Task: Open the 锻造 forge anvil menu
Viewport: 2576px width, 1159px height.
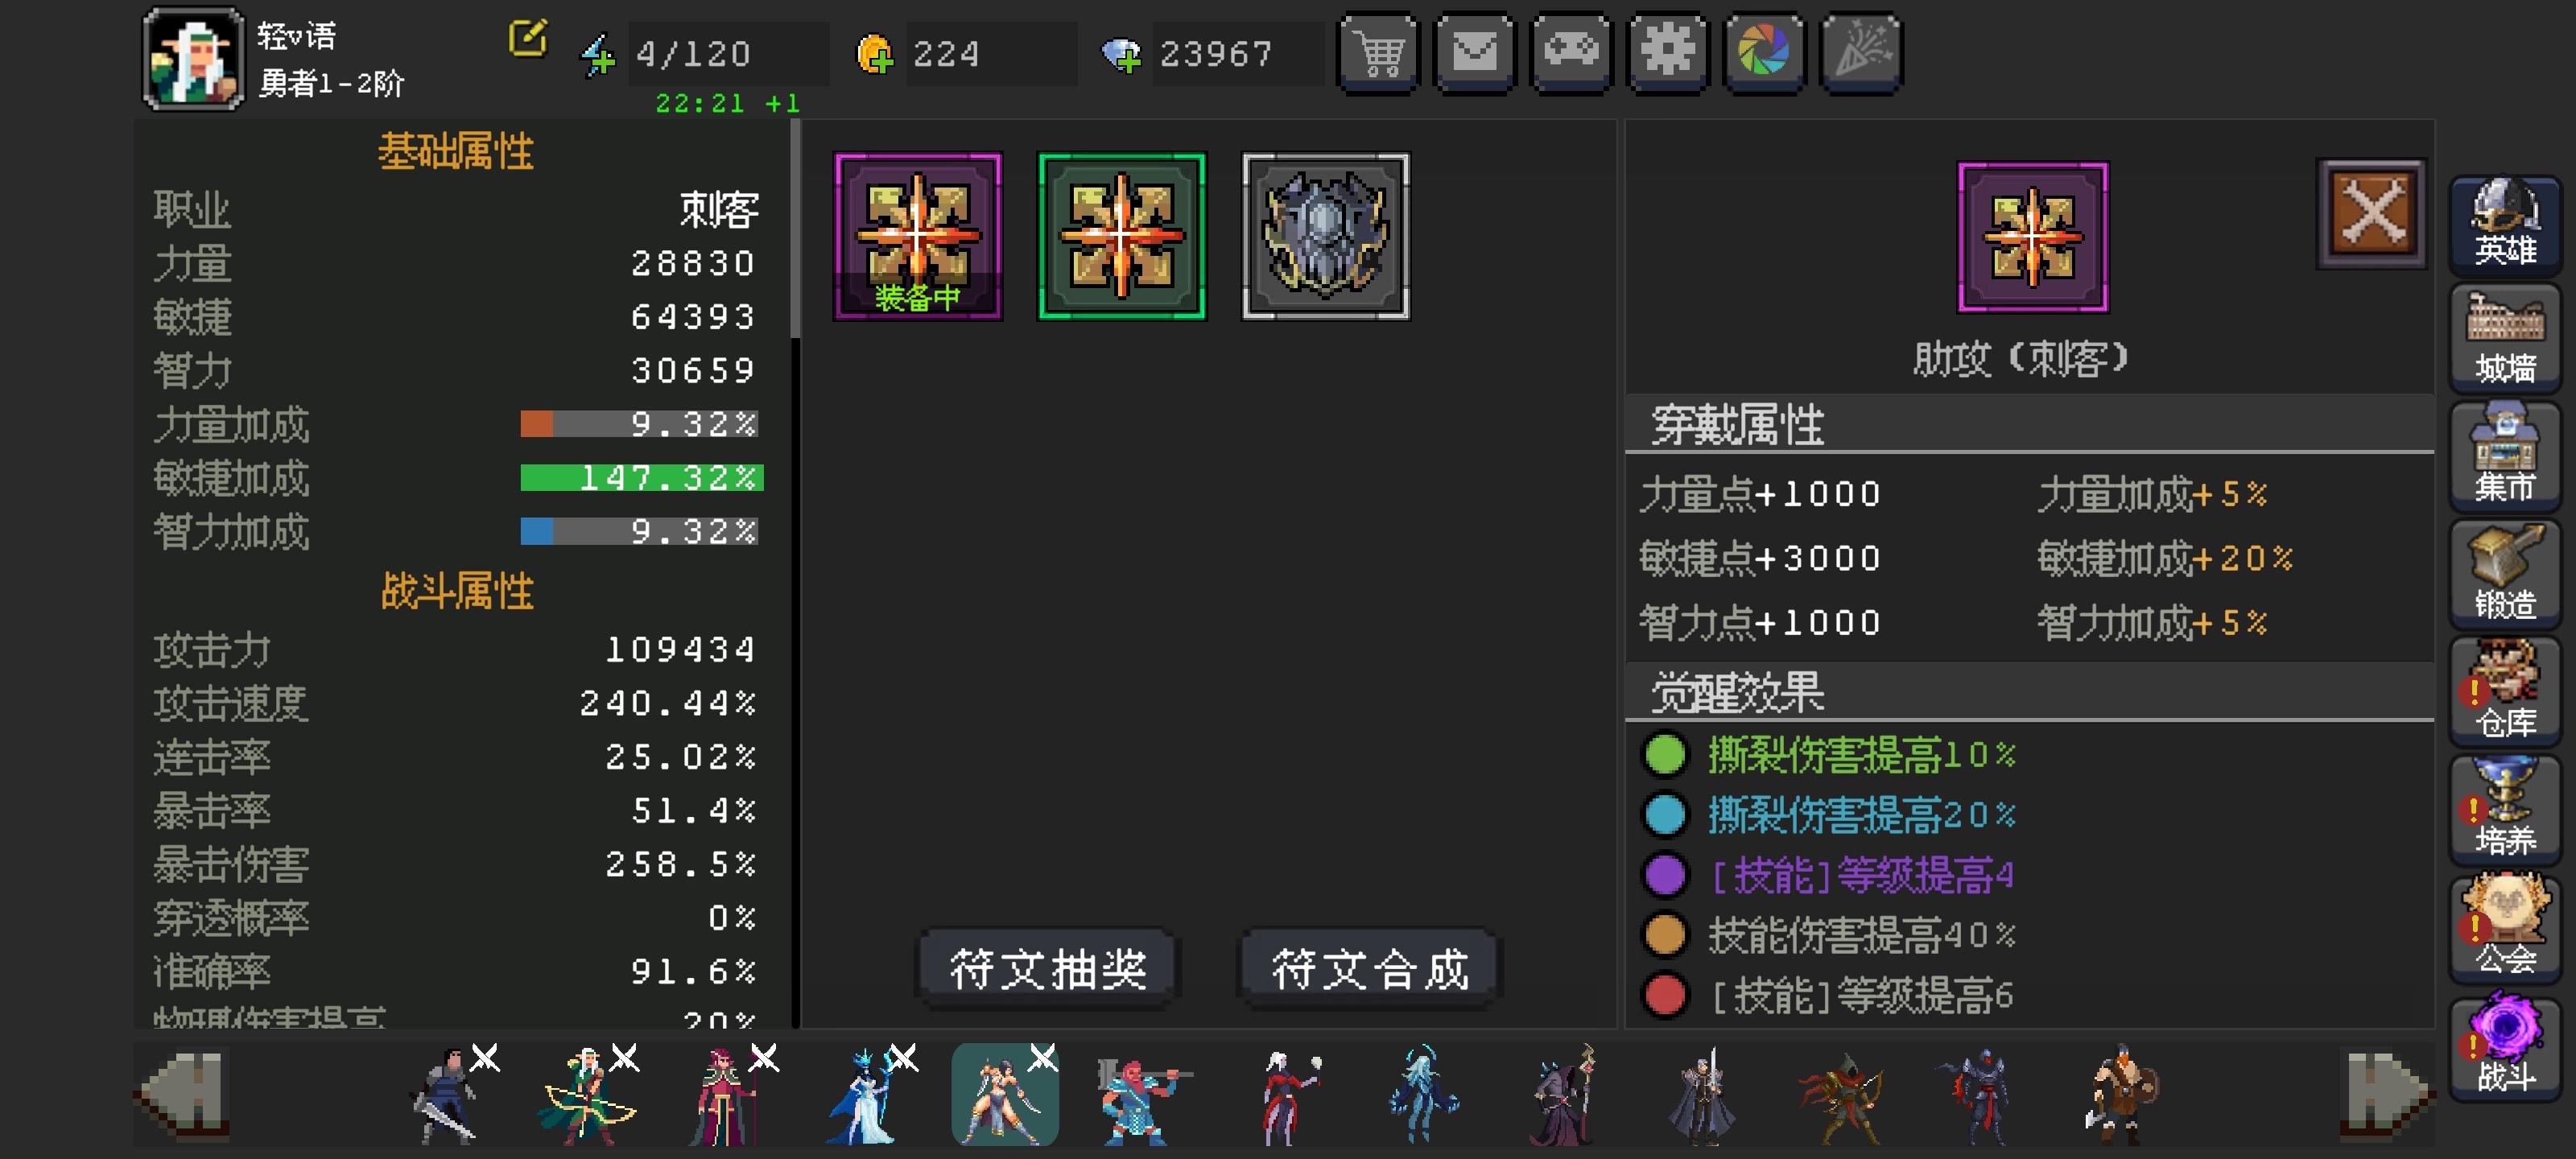Action: point(2504,573)
